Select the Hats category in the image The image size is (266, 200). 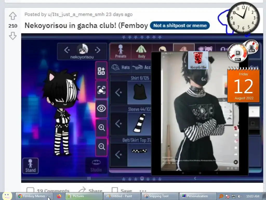tap(121, 67)
